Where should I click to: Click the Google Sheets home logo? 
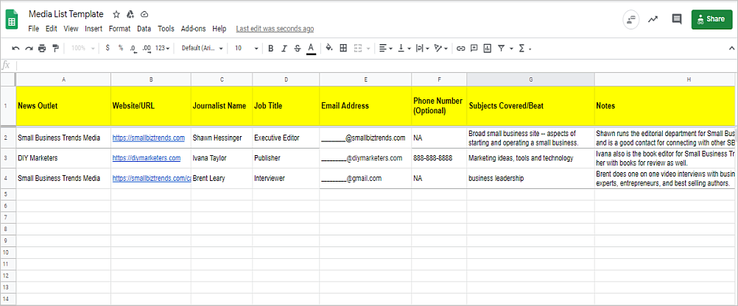(12, 21)
